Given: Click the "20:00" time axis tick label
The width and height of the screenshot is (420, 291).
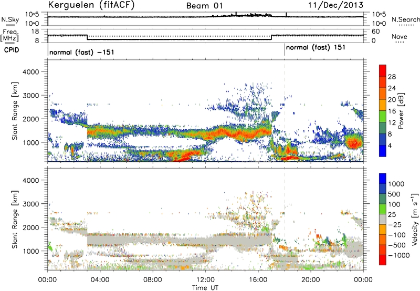Looking at the screenshot, I should point(311,280).
